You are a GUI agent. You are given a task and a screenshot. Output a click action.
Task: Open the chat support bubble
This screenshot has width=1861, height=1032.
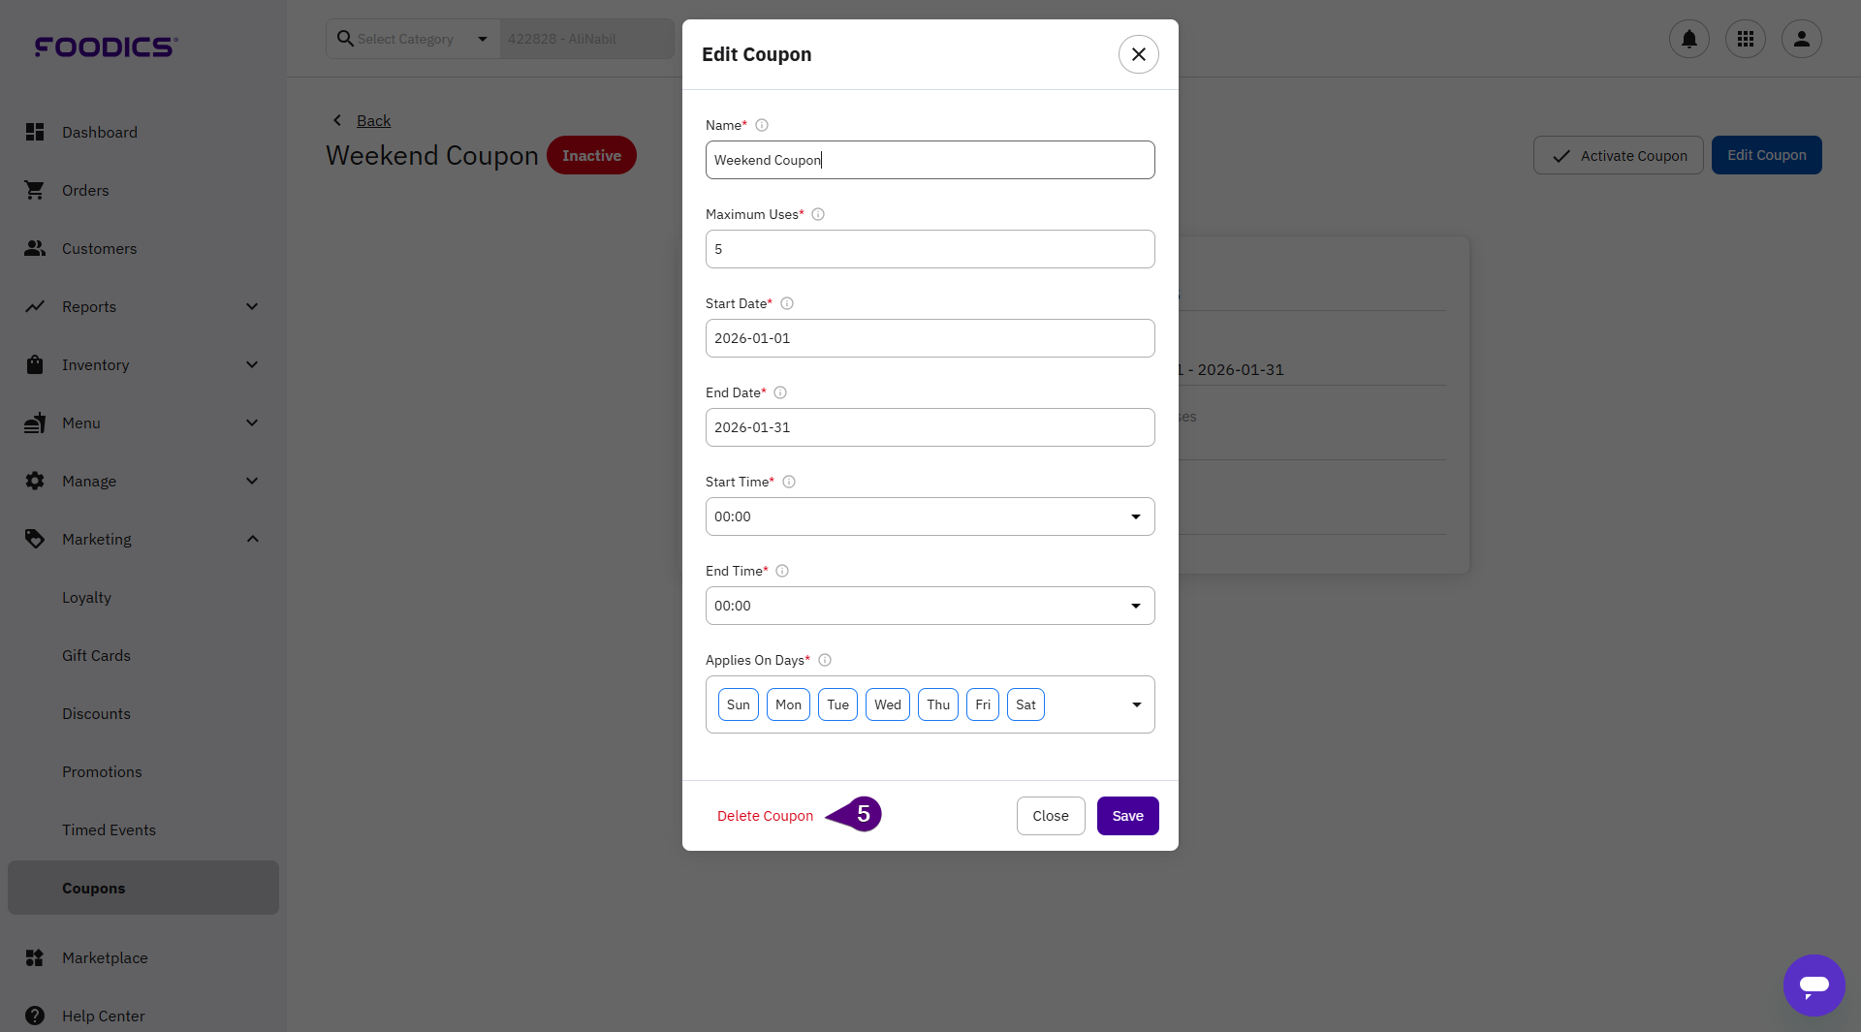click(x=1813, y=985)
